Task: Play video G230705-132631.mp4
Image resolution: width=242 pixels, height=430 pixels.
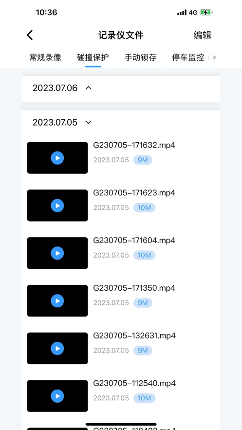Action: pyautogui.click(x=57, y=349)
